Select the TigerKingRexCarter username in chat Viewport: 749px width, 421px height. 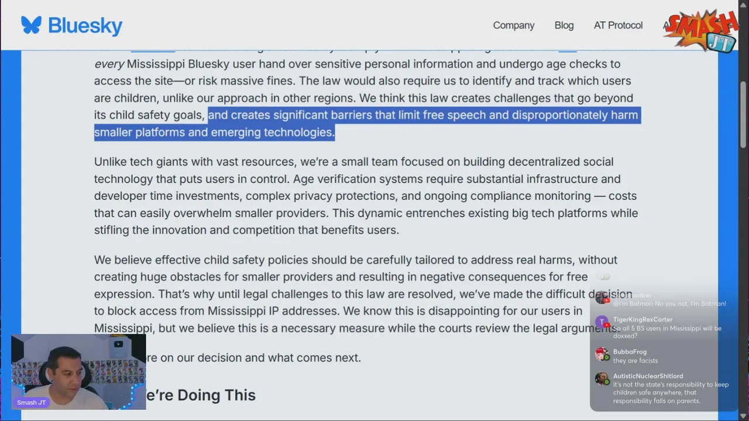point(643,319)
